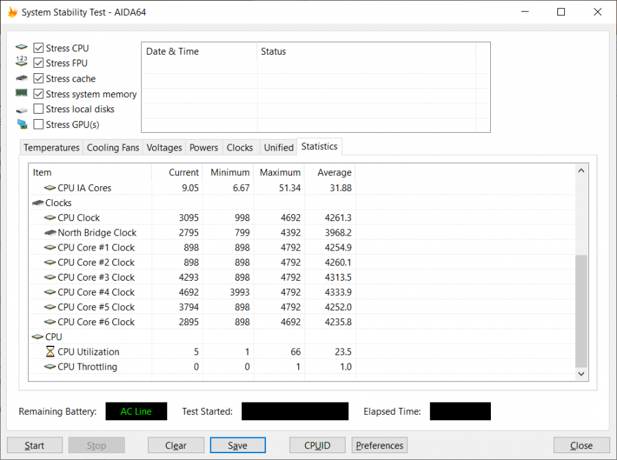Click the statistics list scrollbar thumb
Viewport: 617px width, 460px height.
[581, 311]
